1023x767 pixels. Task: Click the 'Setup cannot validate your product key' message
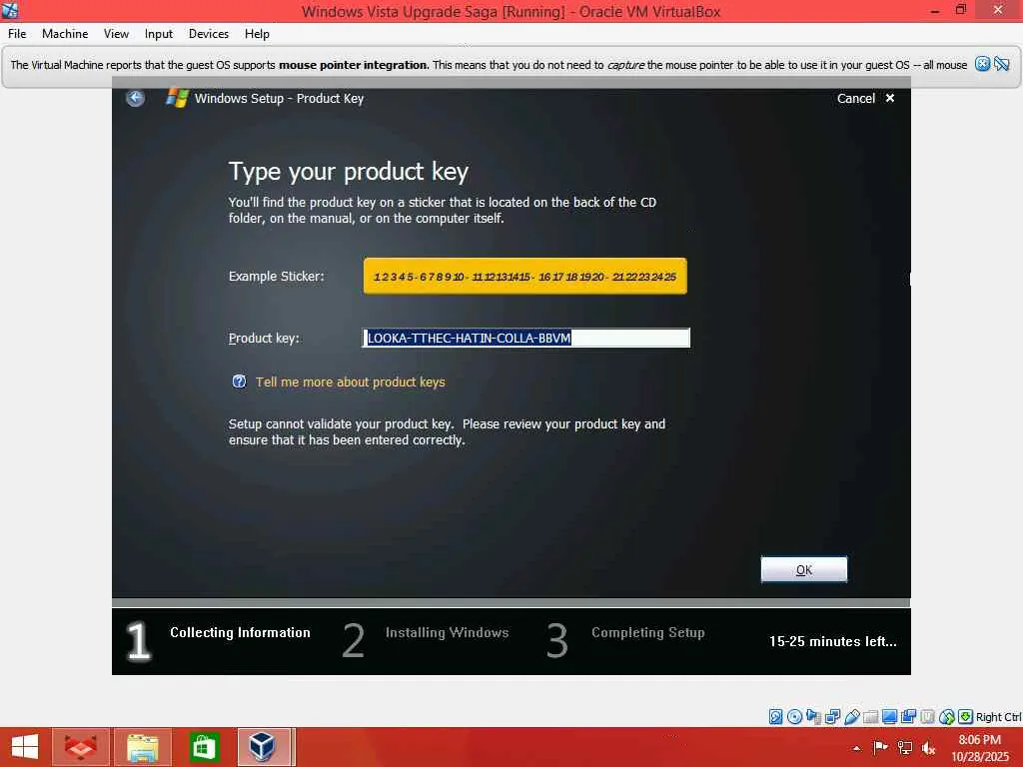(447, 431)
